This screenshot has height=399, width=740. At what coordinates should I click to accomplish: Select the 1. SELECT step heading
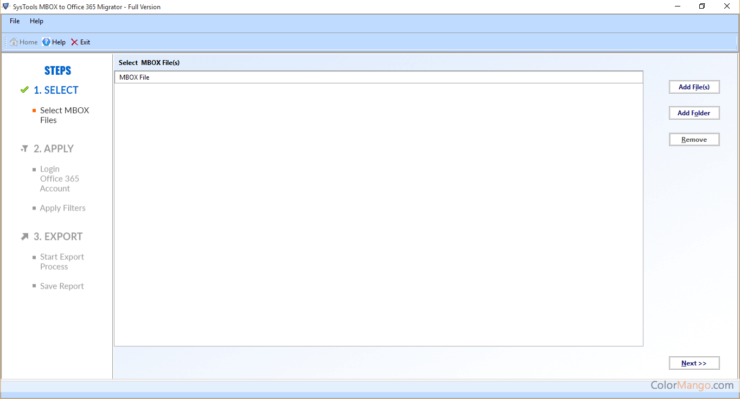pyautogui.click(x=56, y=90)
